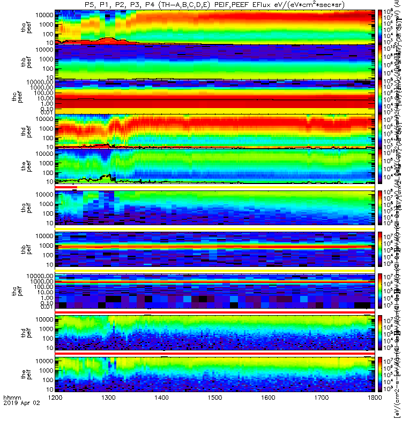Click the color bar beside thb peif panel
The height and width of the screenshot is (428, 402).
pos(380,249)
